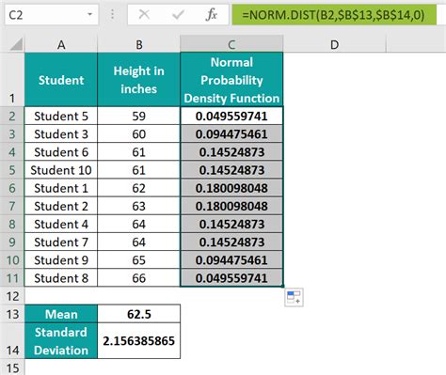Click the Student header cell
Image resolution: width=446 pixels, height=375 pixels.
click(x=61, y=80)
